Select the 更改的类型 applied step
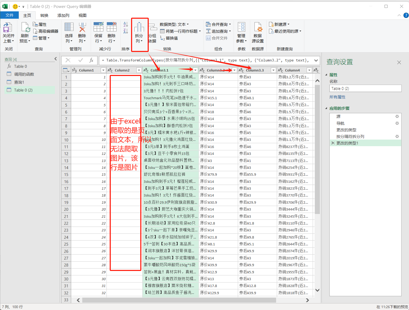 click(365, 130)
